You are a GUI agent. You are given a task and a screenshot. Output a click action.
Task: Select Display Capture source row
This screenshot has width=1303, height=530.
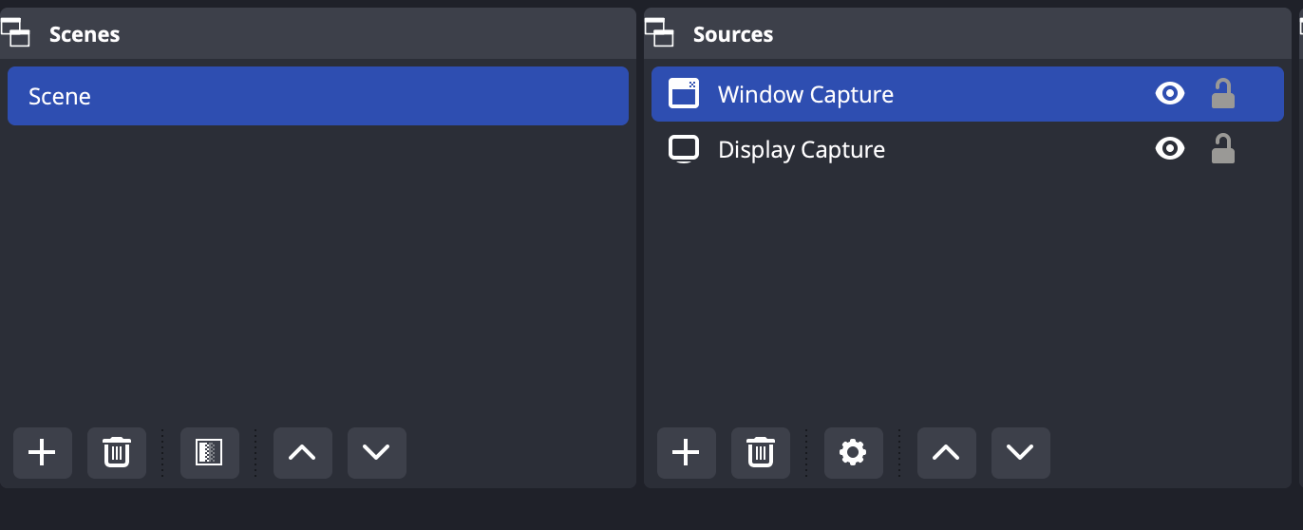[968, 149]
